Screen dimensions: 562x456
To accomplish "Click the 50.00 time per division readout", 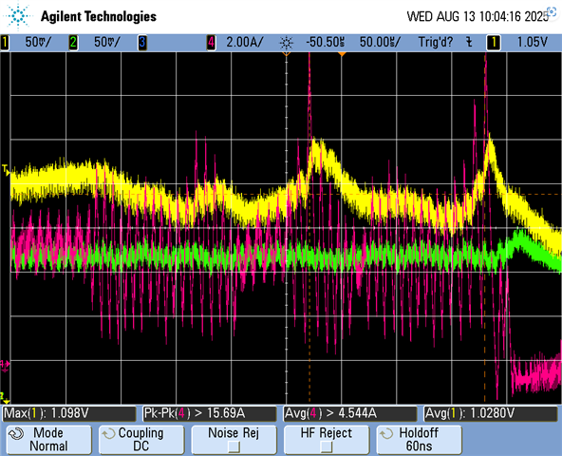I will (x=381, y=43).
